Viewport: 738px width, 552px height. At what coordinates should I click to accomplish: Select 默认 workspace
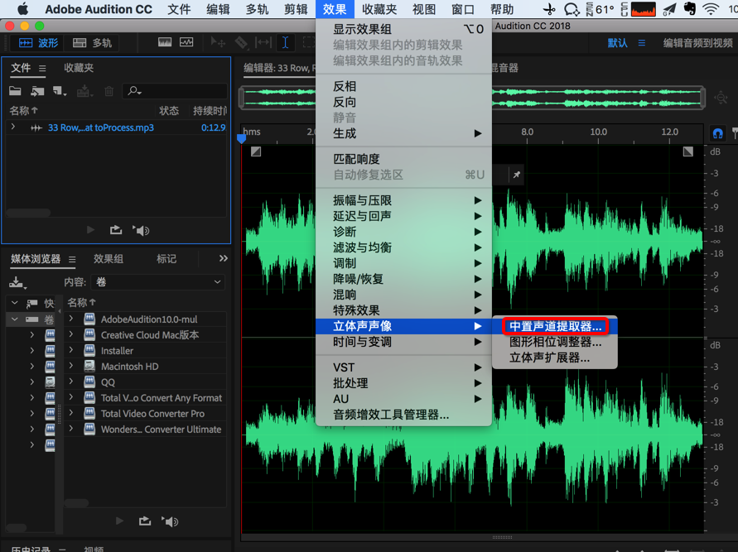tap(618, 43)
